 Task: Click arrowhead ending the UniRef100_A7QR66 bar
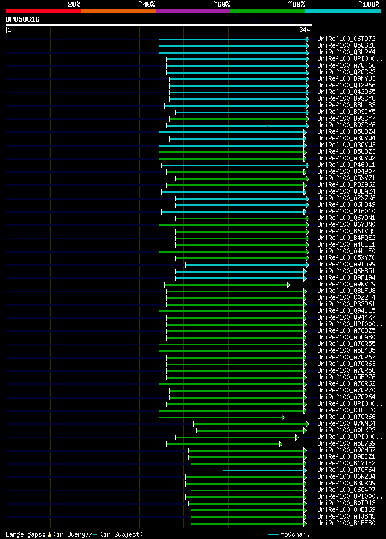point(283,418)
